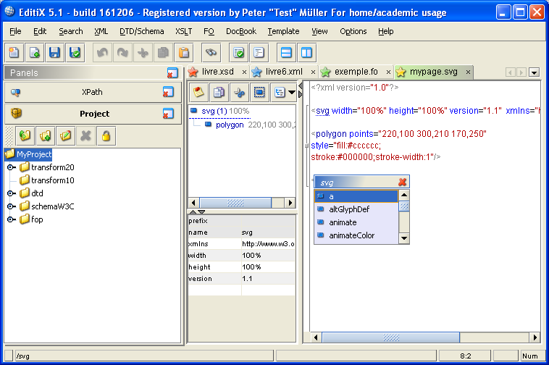Image resolution: width=549 pixels, height=365 pixels.
Task: Switch to the livre6.xml tab
Action: pyautogui.click(x=284, y=72)
